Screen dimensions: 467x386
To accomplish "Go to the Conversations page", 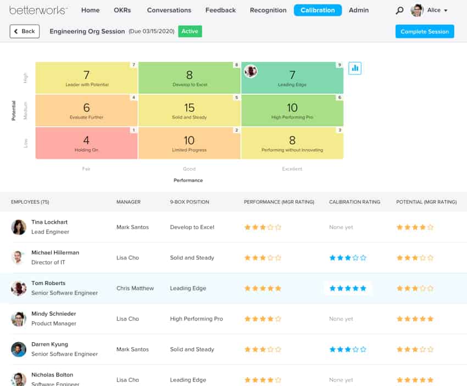I will pyautogui.click(x=169, y=10).
